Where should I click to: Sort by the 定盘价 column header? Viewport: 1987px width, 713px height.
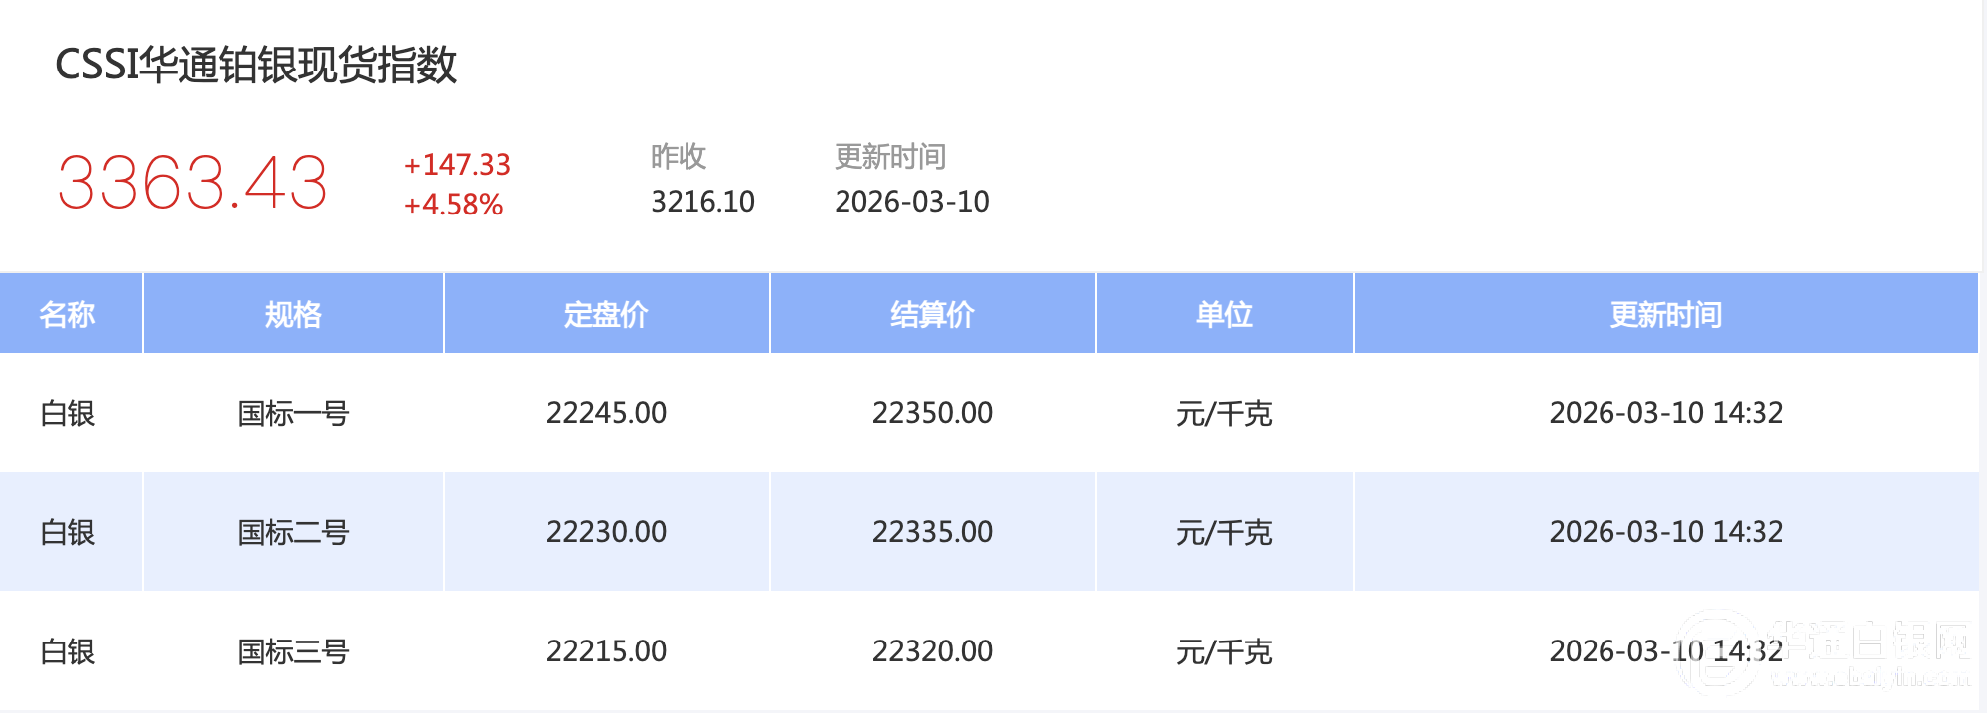point(606,315)
